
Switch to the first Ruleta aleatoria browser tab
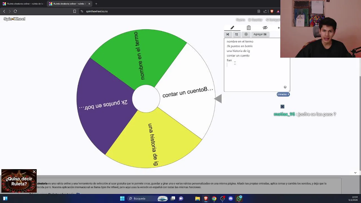tap(23, 4)
